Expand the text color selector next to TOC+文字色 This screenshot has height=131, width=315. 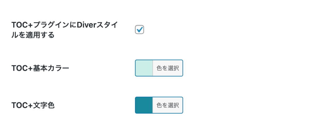tap(168, 105)
